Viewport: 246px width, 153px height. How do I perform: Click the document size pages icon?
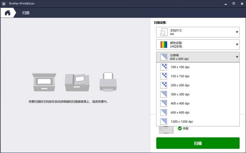(x=164, y=32)
